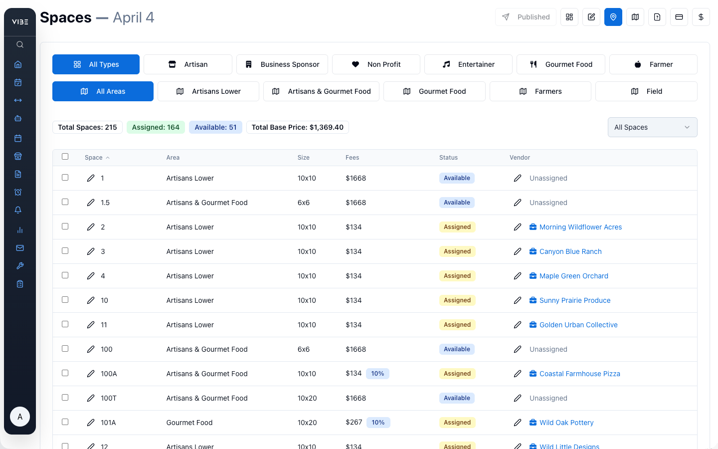Screen dimensions: 718x449
Task: Click the dashboard grid icon near Published
Action: tap(569, 16)
